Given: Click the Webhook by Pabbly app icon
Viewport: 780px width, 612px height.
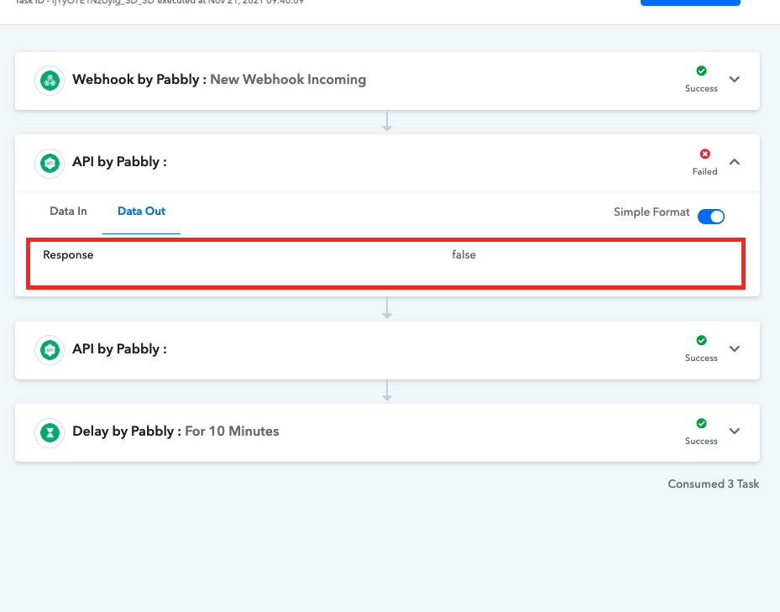Looking at the screenshot, I should pyautogui.click(x=50, y=80).
